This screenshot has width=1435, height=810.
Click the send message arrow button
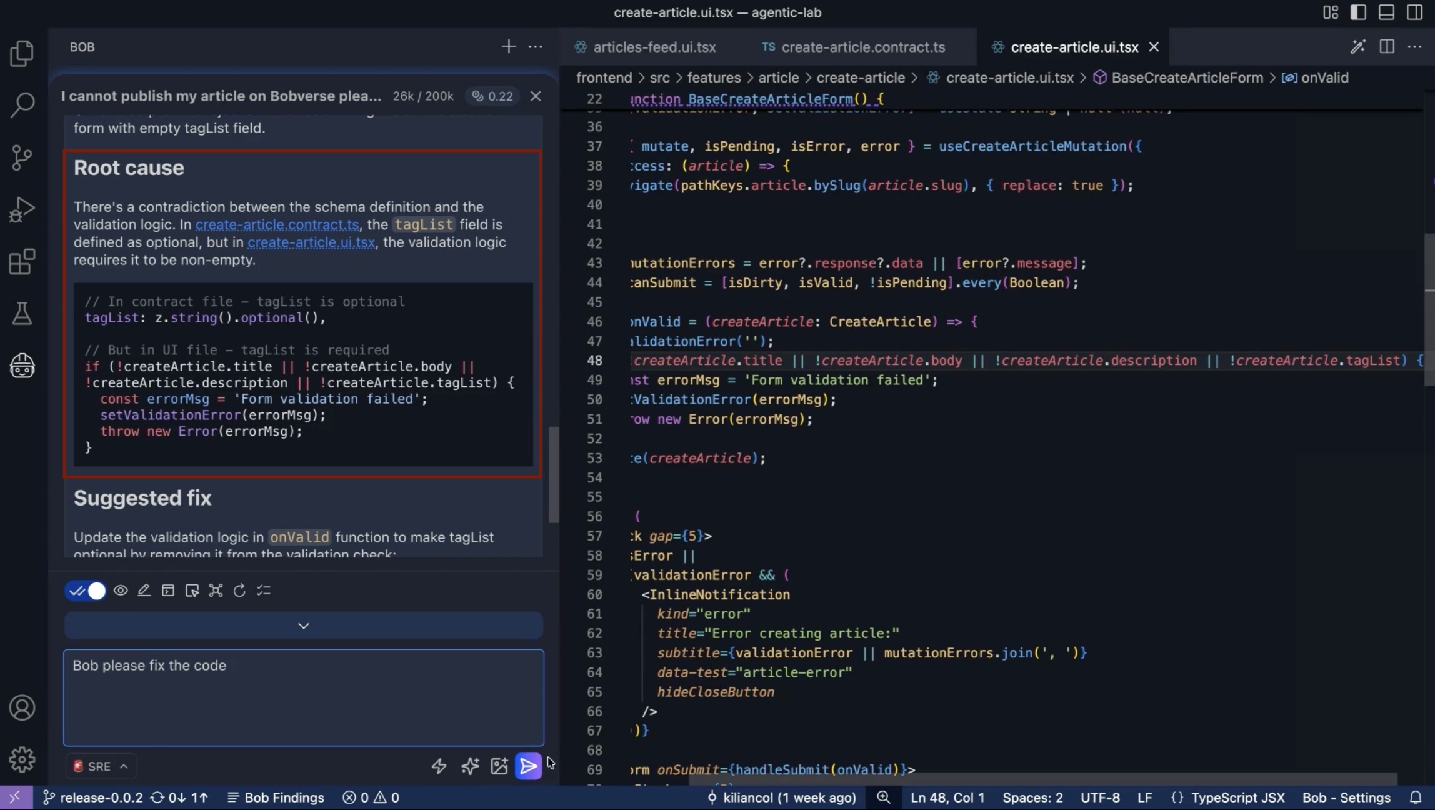[x=528, y=766]
